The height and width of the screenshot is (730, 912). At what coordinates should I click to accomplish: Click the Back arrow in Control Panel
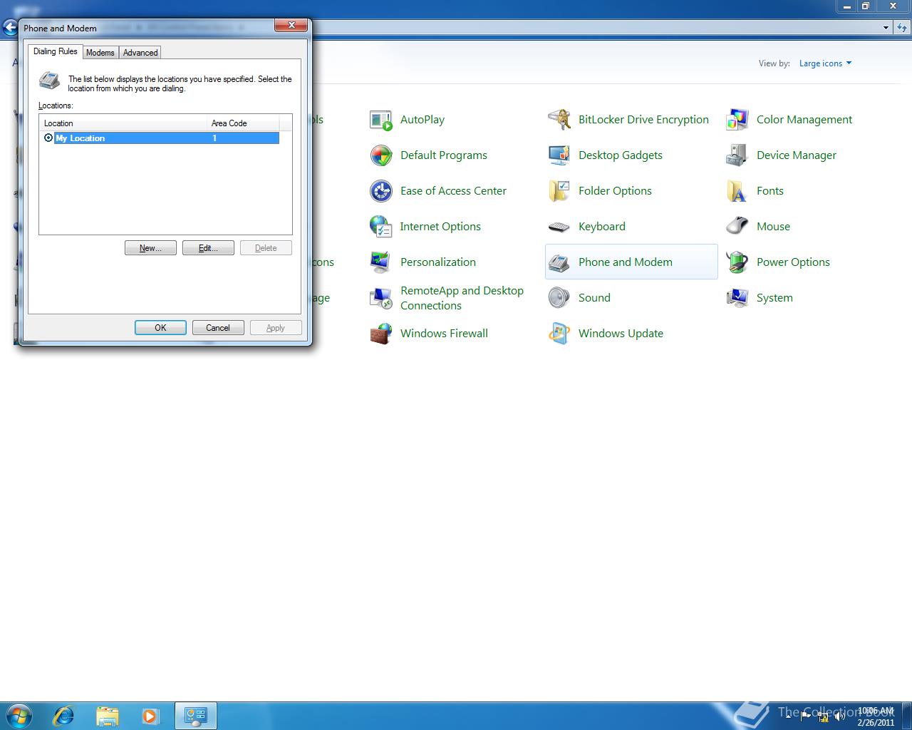pyautogui.click(x=10, y=28)
